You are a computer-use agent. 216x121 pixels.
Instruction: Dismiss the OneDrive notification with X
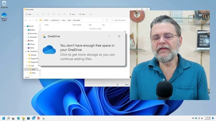[x=119, y=36]
